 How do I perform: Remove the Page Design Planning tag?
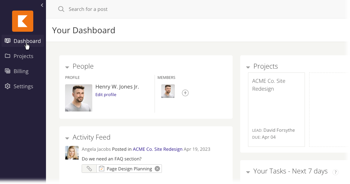click(x=157, y=169)
